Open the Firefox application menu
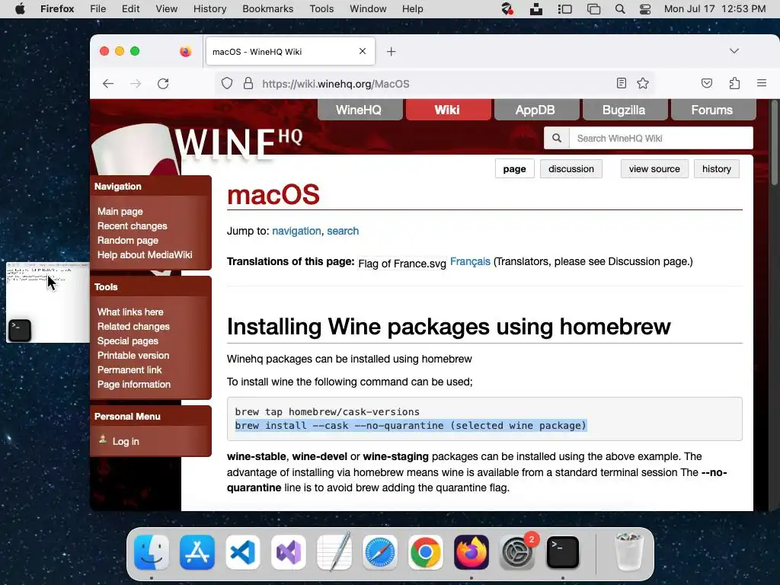The height and width of the screenshot is (585, 780). pos(57,9)
